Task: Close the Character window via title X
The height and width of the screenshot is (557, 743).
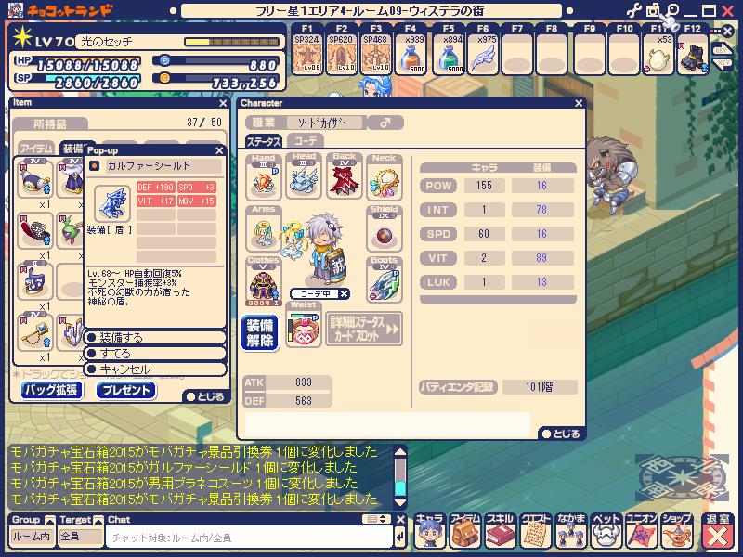Action: point(578,103)
